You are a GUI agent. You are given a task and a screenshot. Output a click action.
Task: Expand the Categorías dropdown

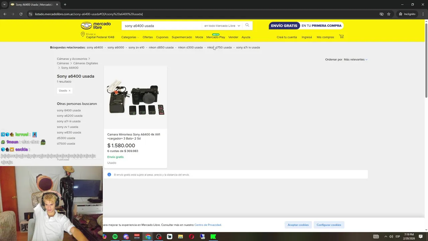130,37
